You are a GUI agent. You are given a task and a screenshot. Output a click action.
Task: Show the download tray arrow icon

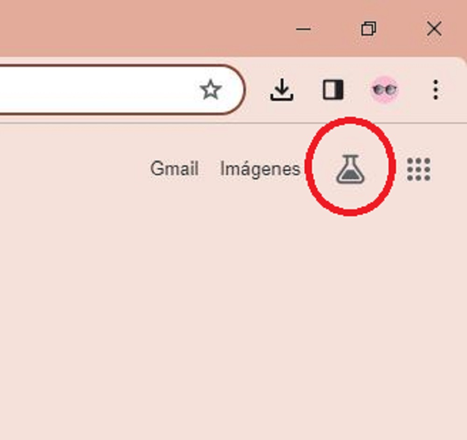pos(282,89)
